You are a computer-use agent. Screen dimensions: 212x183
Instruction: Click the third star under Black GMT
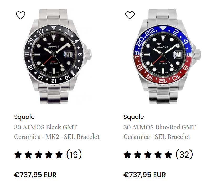click(39, 155)
